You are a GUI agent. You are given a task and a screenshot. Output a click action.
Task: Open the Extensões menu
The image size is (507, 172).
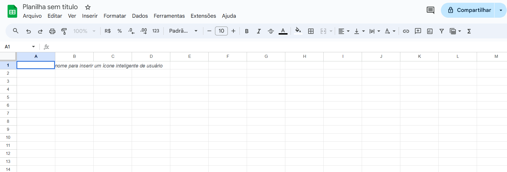click(x=203, y=16)
